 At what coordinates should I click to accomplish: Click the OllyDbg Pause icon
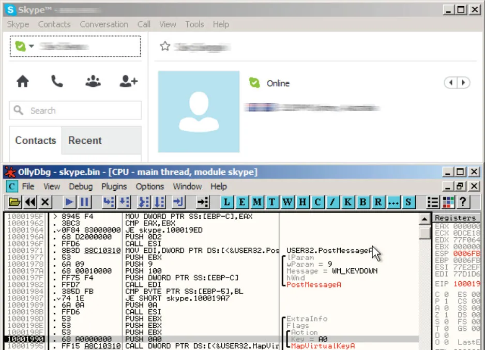(x=84, y=202)
